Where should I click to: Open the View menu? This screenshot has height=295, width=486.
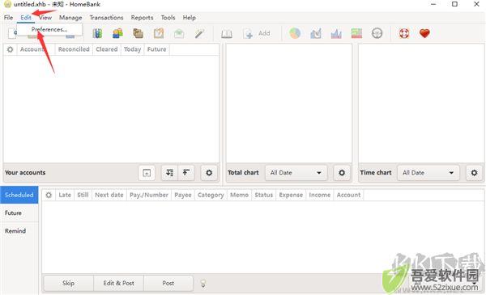tap(45, 18)
